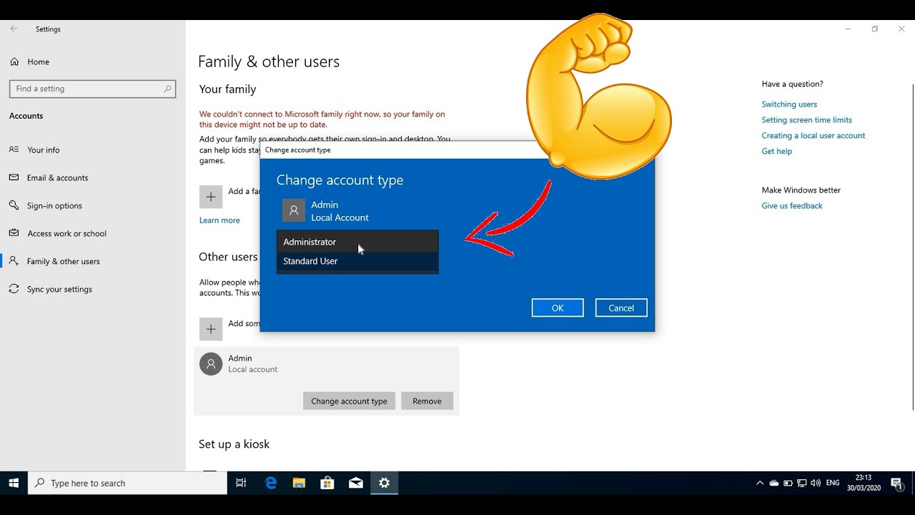
Task: Click the Settings page vertical scrollbar
Action: (x=912, y=247)
